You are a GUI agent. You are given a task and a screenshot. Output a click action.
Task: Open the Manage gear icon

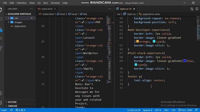point(1,102)
